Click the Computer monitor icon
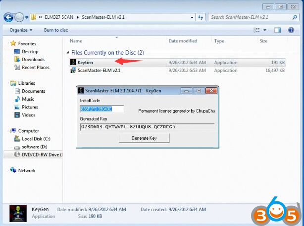This screenshot has width=304, height=226. click(13, 131)
